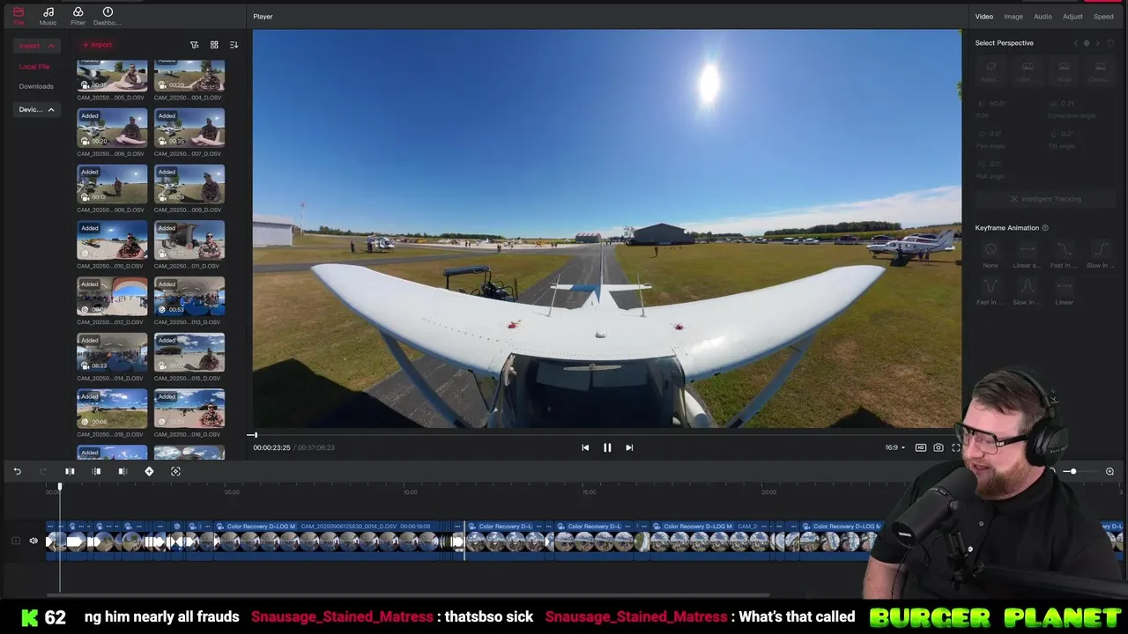Jump to previous frame in player

[x=585, y=447]
